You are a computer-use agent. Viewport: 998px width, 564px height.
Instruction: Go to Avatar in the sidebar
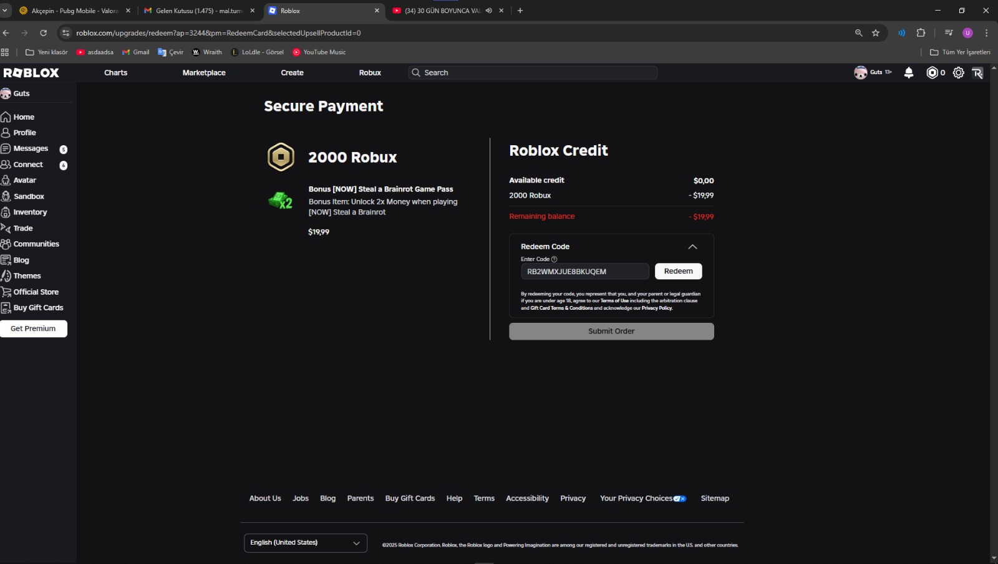click(19, 181)
